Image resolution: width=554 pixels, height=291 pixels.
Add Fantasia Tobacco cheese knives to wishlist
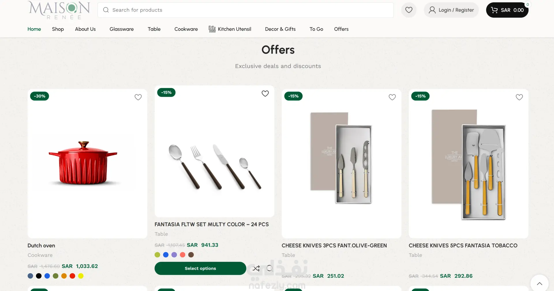pos(519,97)
